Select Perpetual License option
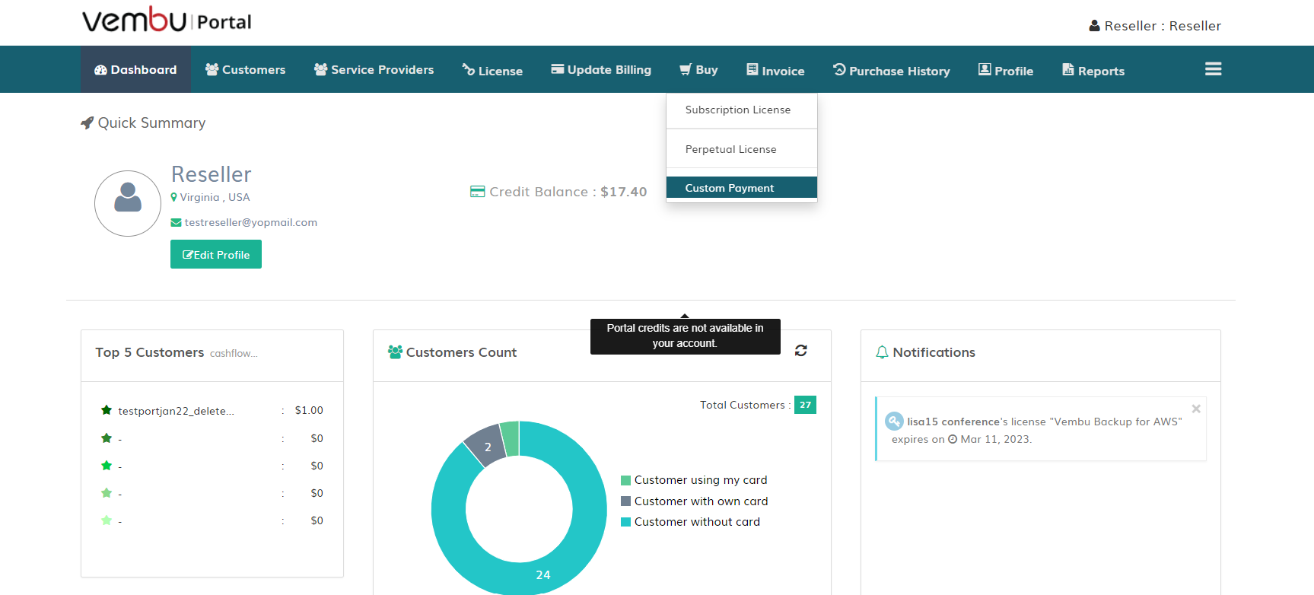Image resolution: width=1314 pixels, height=595 pixels. tap(742, 149)
